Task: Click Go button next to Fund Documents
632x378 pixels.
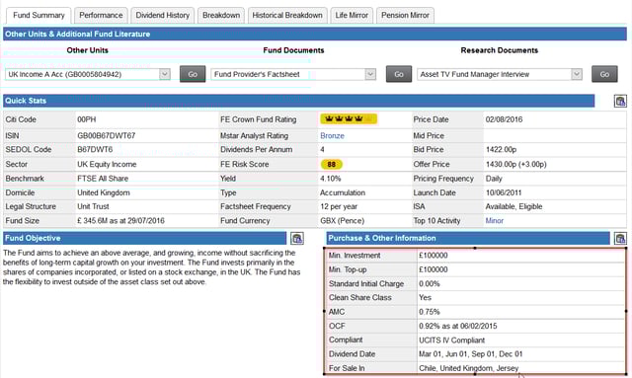Action: (x=399, y=74)
